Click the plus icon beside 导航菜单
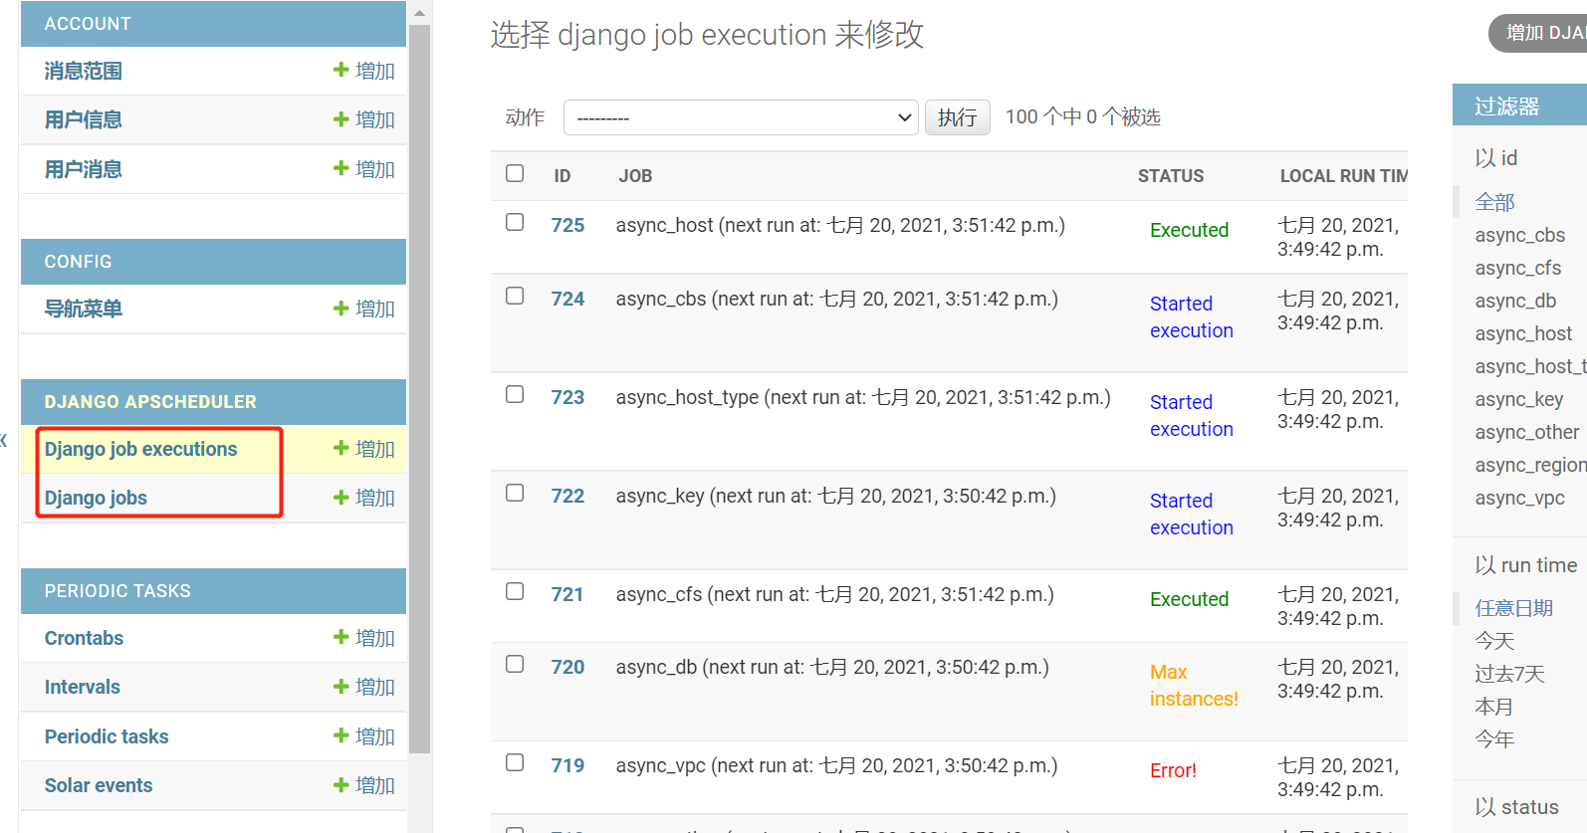 pyautogui.click(x=341, y=308)
